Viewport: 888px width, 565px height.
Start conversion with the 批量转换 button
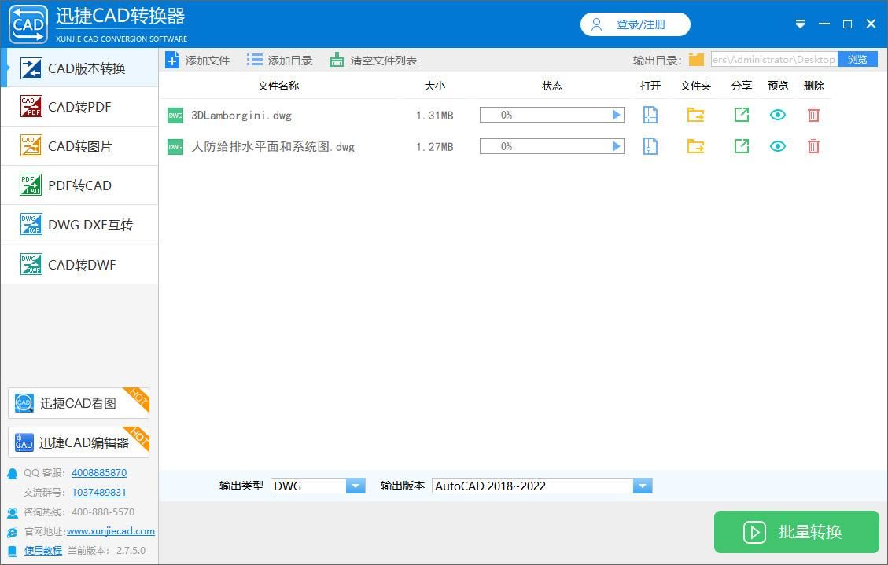click(796, 532)
